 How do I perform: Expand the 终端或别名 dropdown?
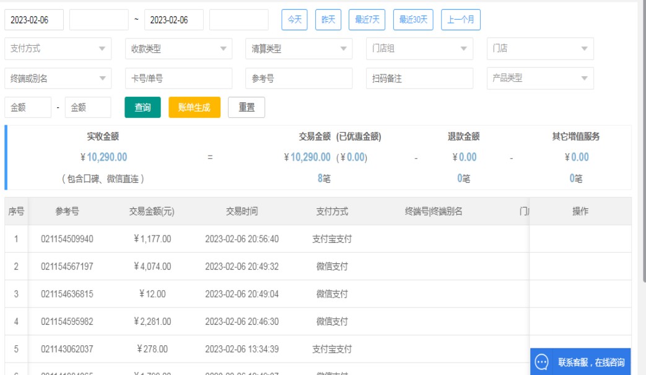click(58, 78)
